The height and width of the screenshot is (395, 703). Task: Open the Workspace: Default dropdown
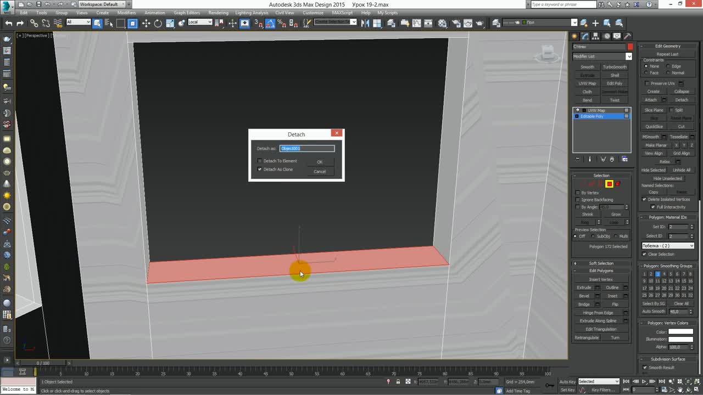[x=103, y=4]
